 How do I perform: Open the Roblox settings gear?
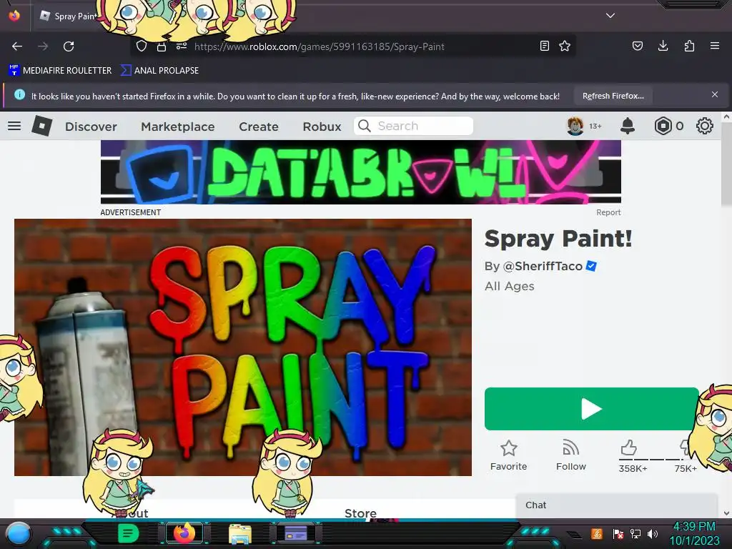coord(704,126)
